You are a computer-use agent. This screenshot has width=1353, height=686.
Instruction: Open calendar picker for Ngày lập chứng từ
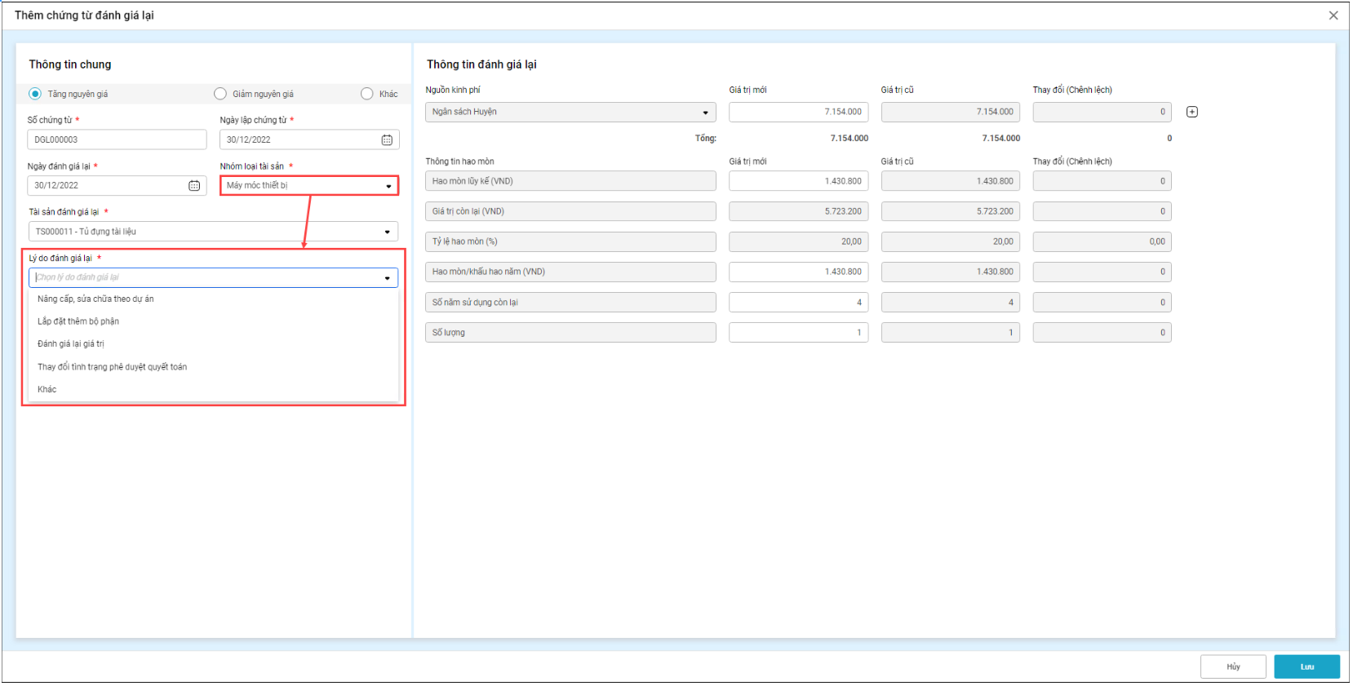(387, 140)
